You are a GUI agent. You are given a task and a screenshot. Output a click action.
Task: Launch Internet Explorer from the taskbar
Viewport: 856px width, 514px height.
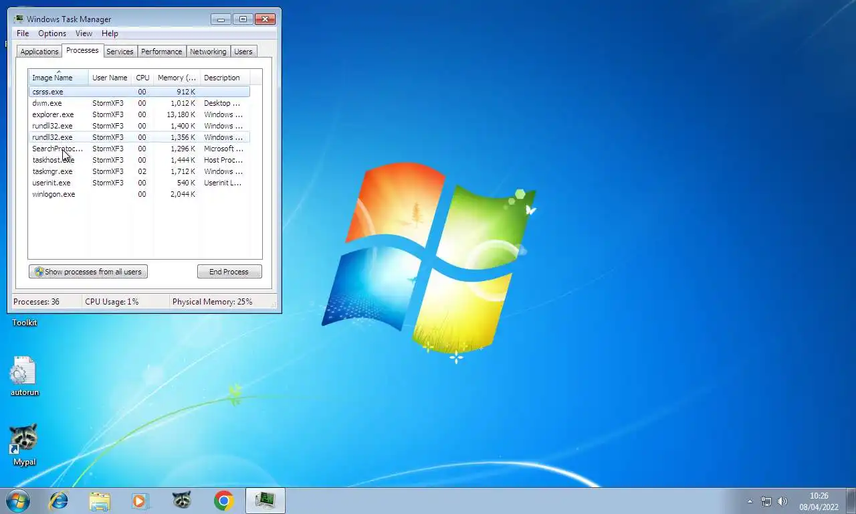[59, 501]
